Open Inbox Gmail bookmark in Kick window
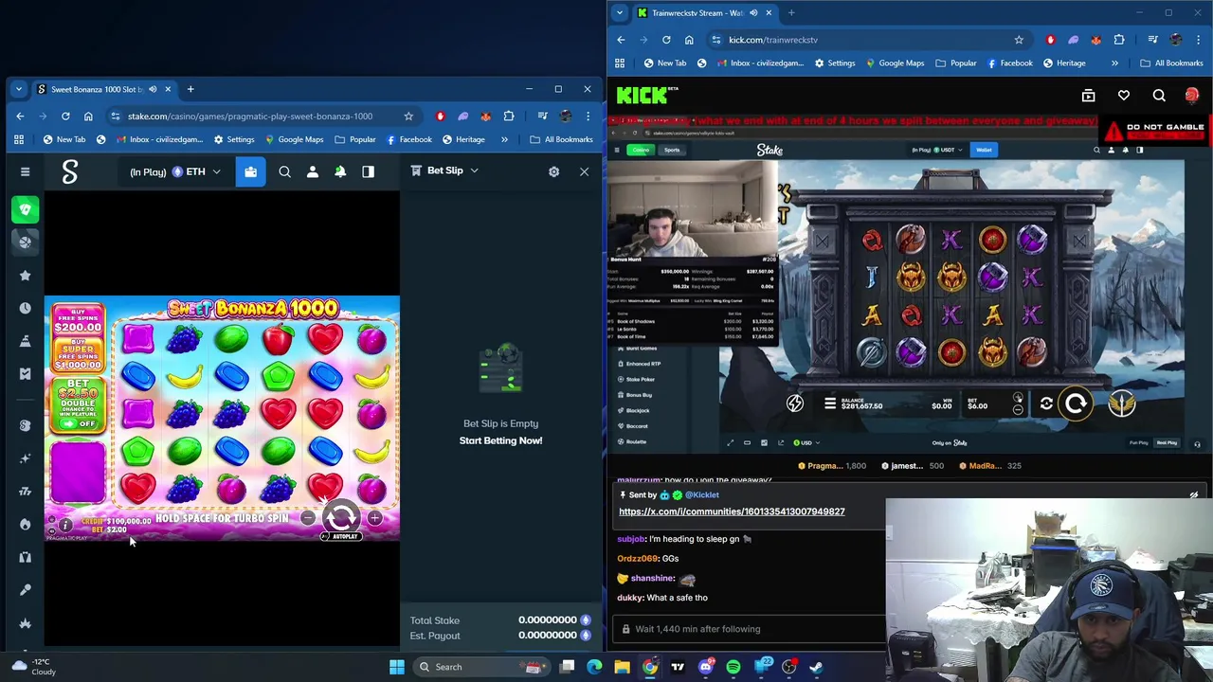 [761, 63]
